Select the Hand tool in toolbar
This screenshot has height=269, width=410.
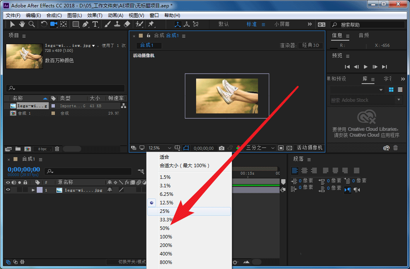pyautogui.click(x=22, y=24)
